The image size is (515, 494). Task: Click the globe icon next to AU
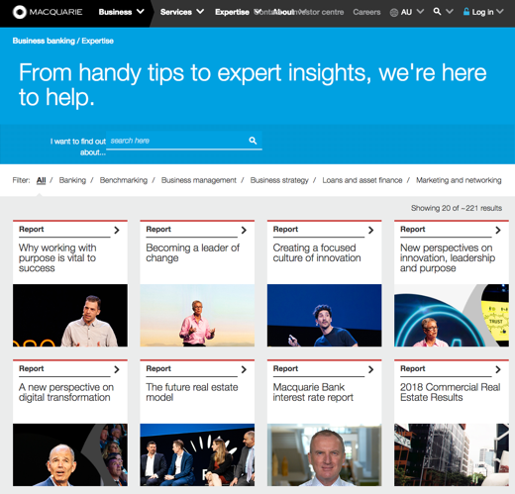point(394,13)
